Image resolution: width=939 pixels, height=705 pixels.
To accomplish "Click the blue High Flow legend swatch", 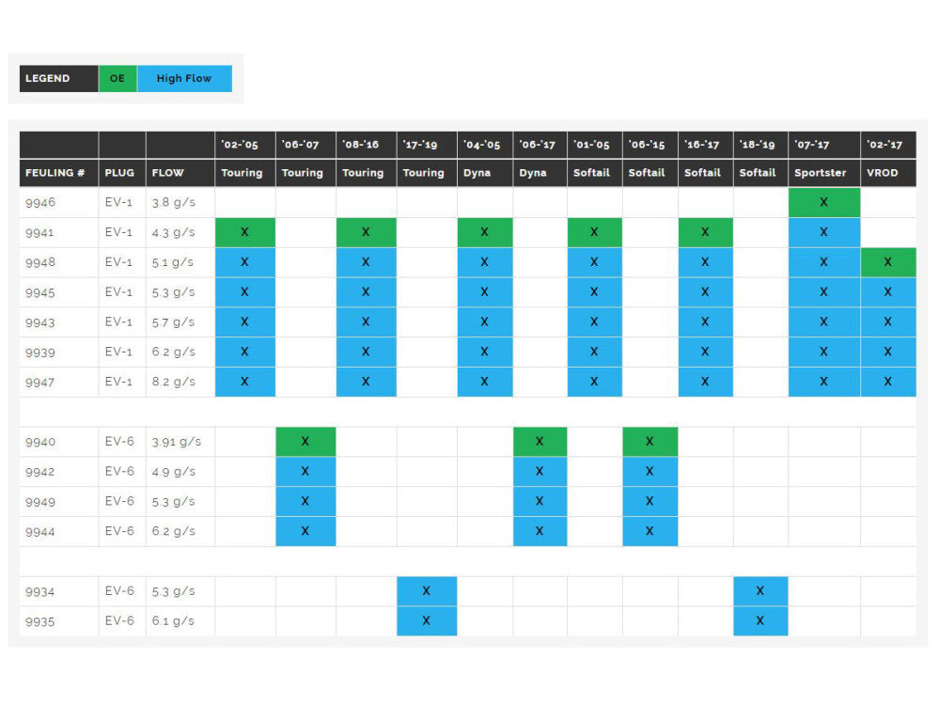I will point(184,79).
